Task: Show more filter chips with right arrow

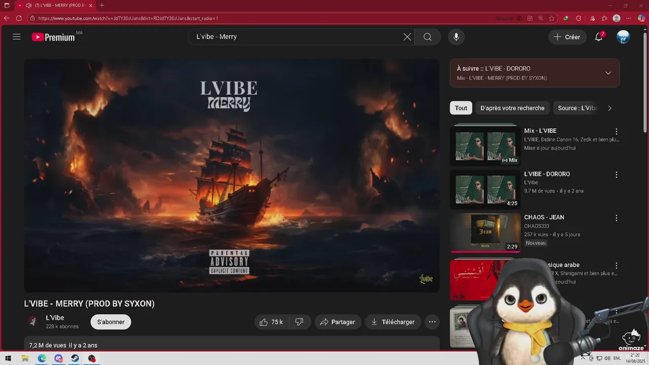Action: tap(610, 108)
